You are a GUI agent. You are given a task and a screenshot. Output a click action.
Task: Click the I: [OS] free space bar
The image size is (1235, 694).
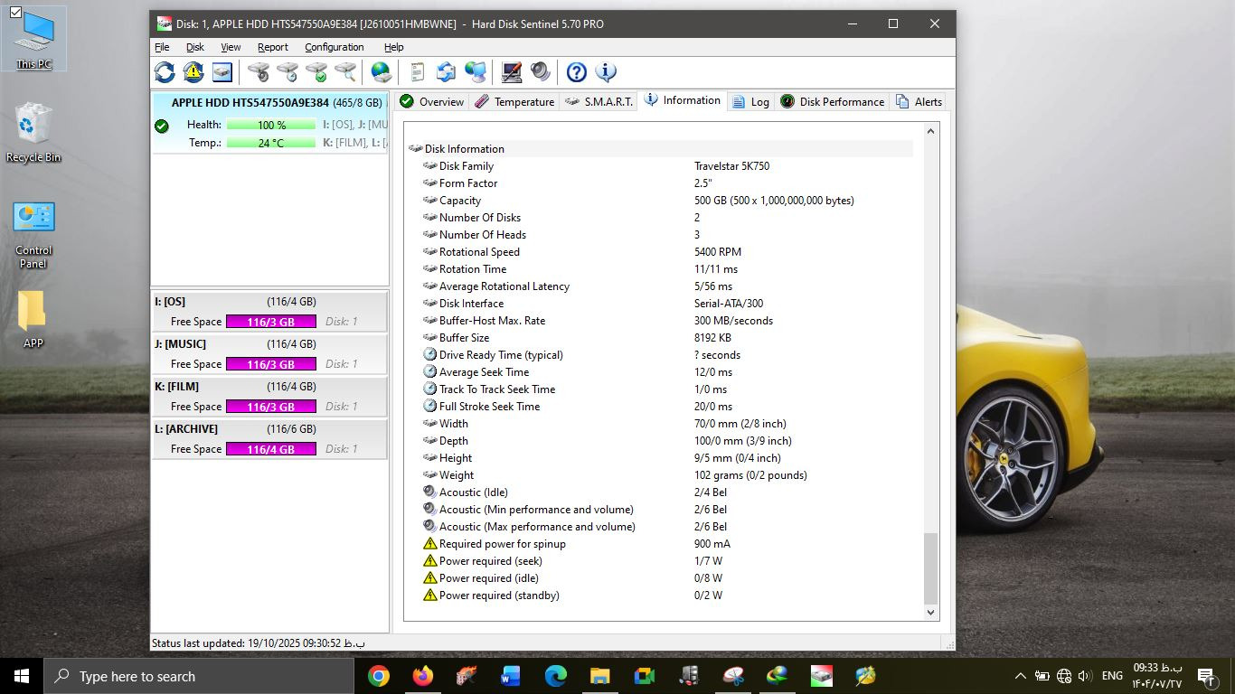coord(270,322)
